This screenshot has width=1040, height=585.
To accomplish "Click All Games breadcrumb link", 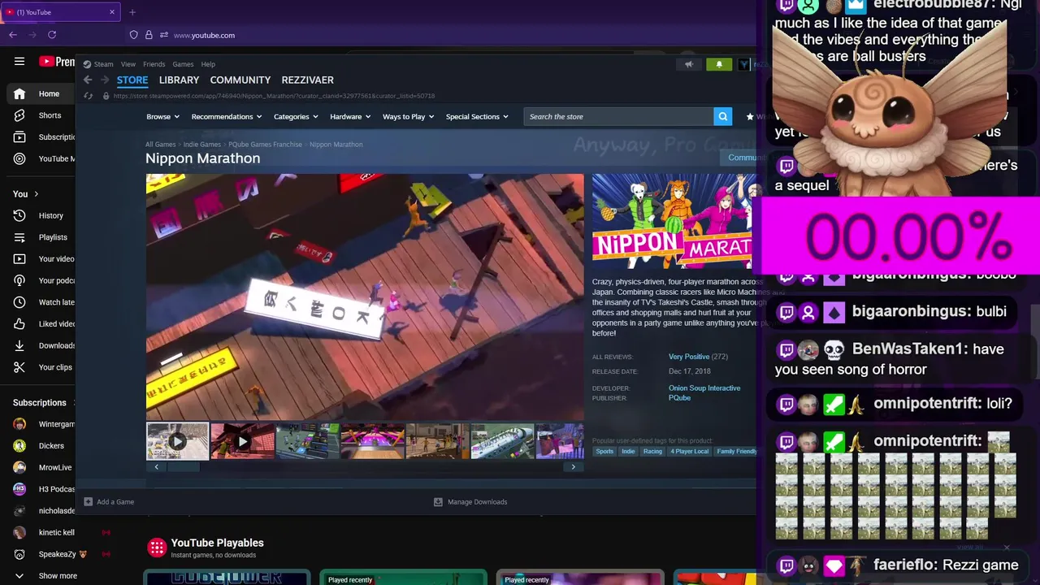I will (x=161, y=145).
